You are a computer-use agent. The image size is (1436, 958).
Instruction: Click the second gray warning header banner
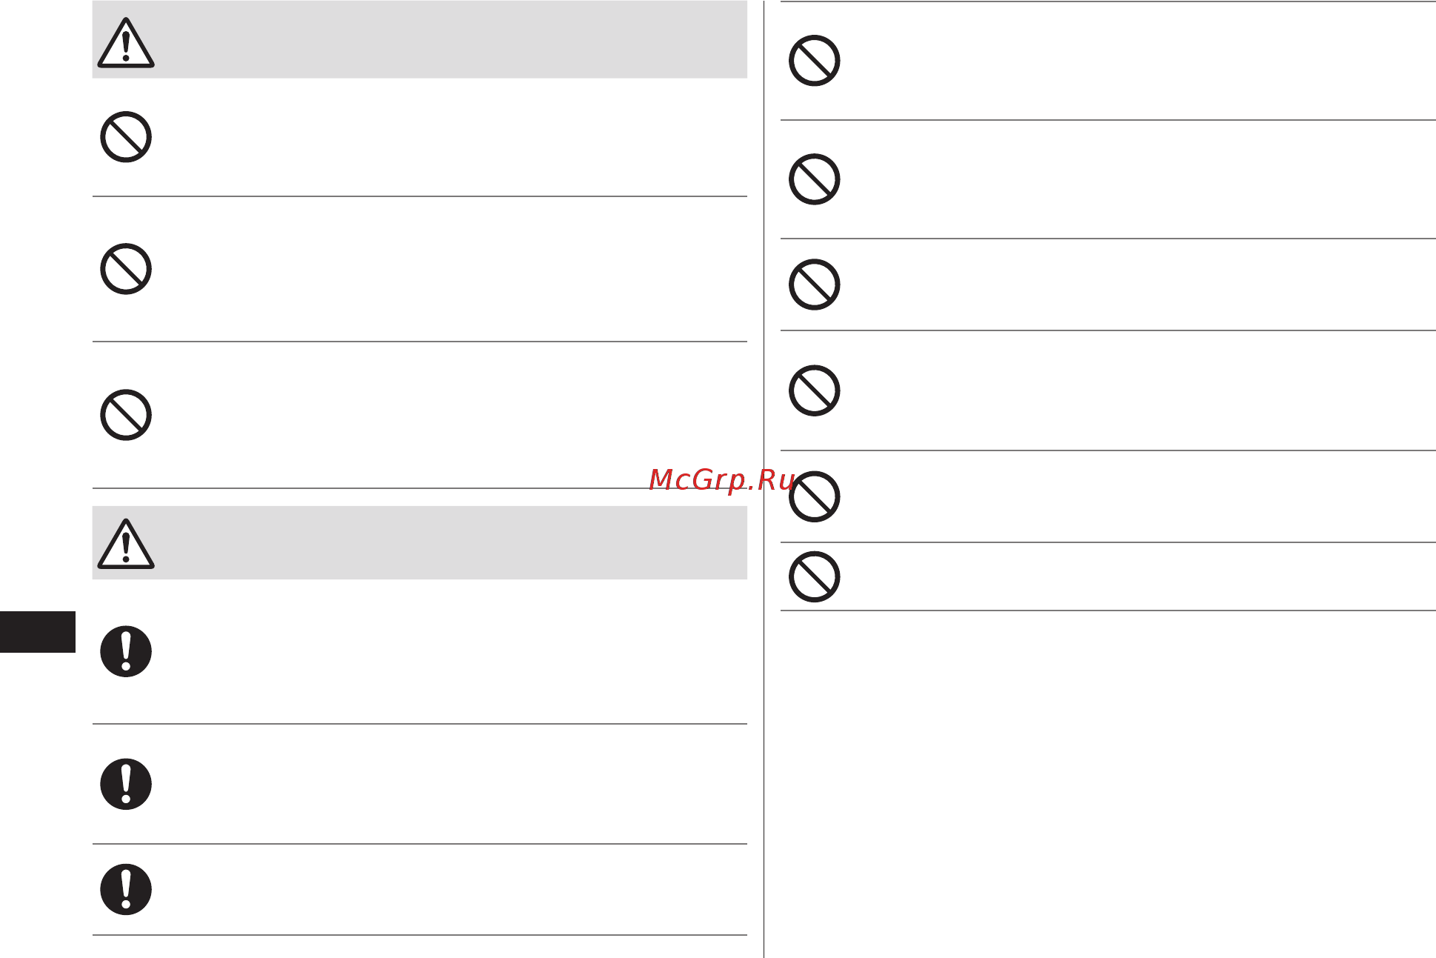[420, 542]
